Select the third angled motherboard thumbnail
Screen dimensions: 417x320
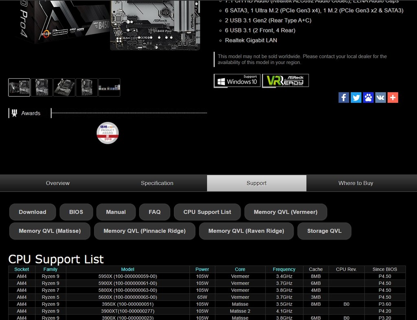click(64, 87)
